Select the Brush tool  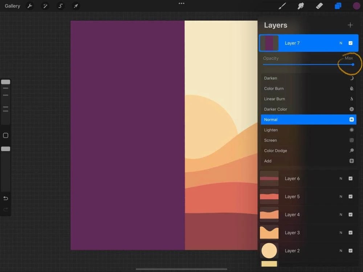pos(282,6)
